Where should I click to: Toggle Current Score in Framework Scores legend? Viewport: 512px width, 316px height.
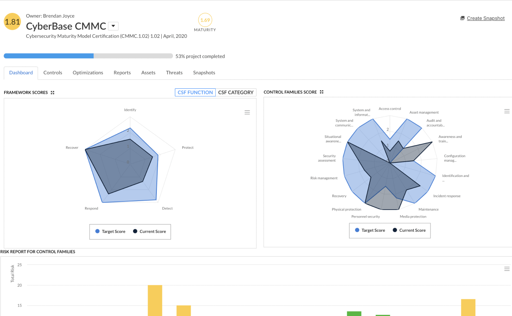pyautogui.click(x=149, y=231)
